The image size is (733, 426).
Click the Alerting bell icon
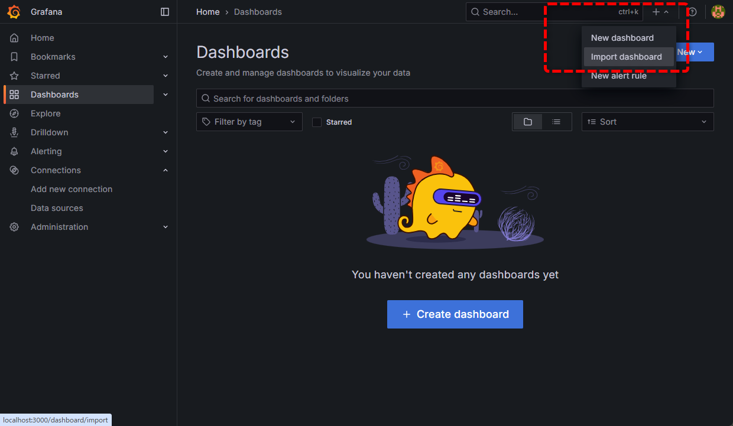pos(14,151)
